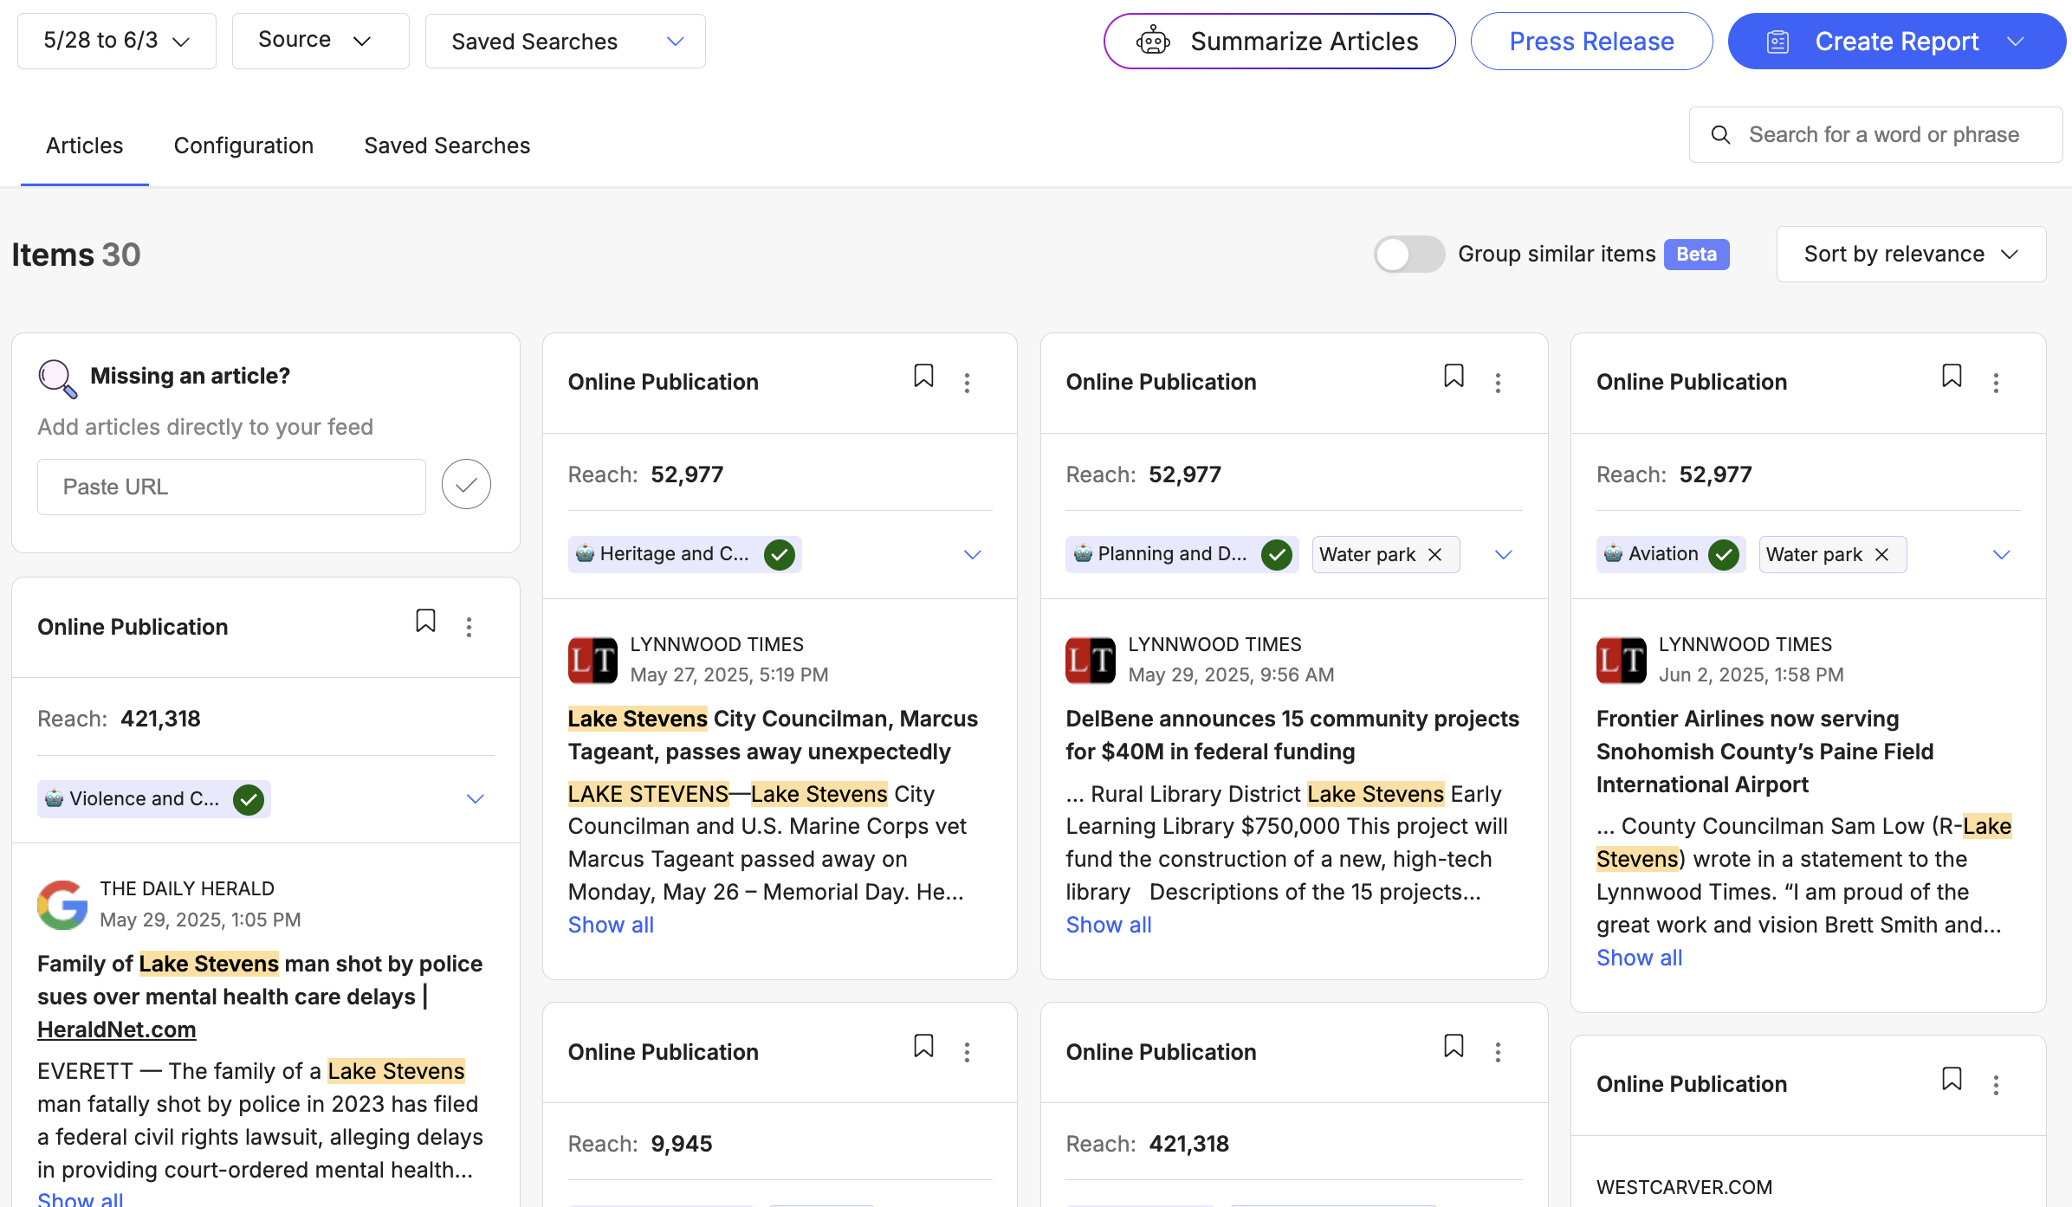2072x1207 pixels.
Task: Switch to the Saved Searches tab
Action: 447,145
